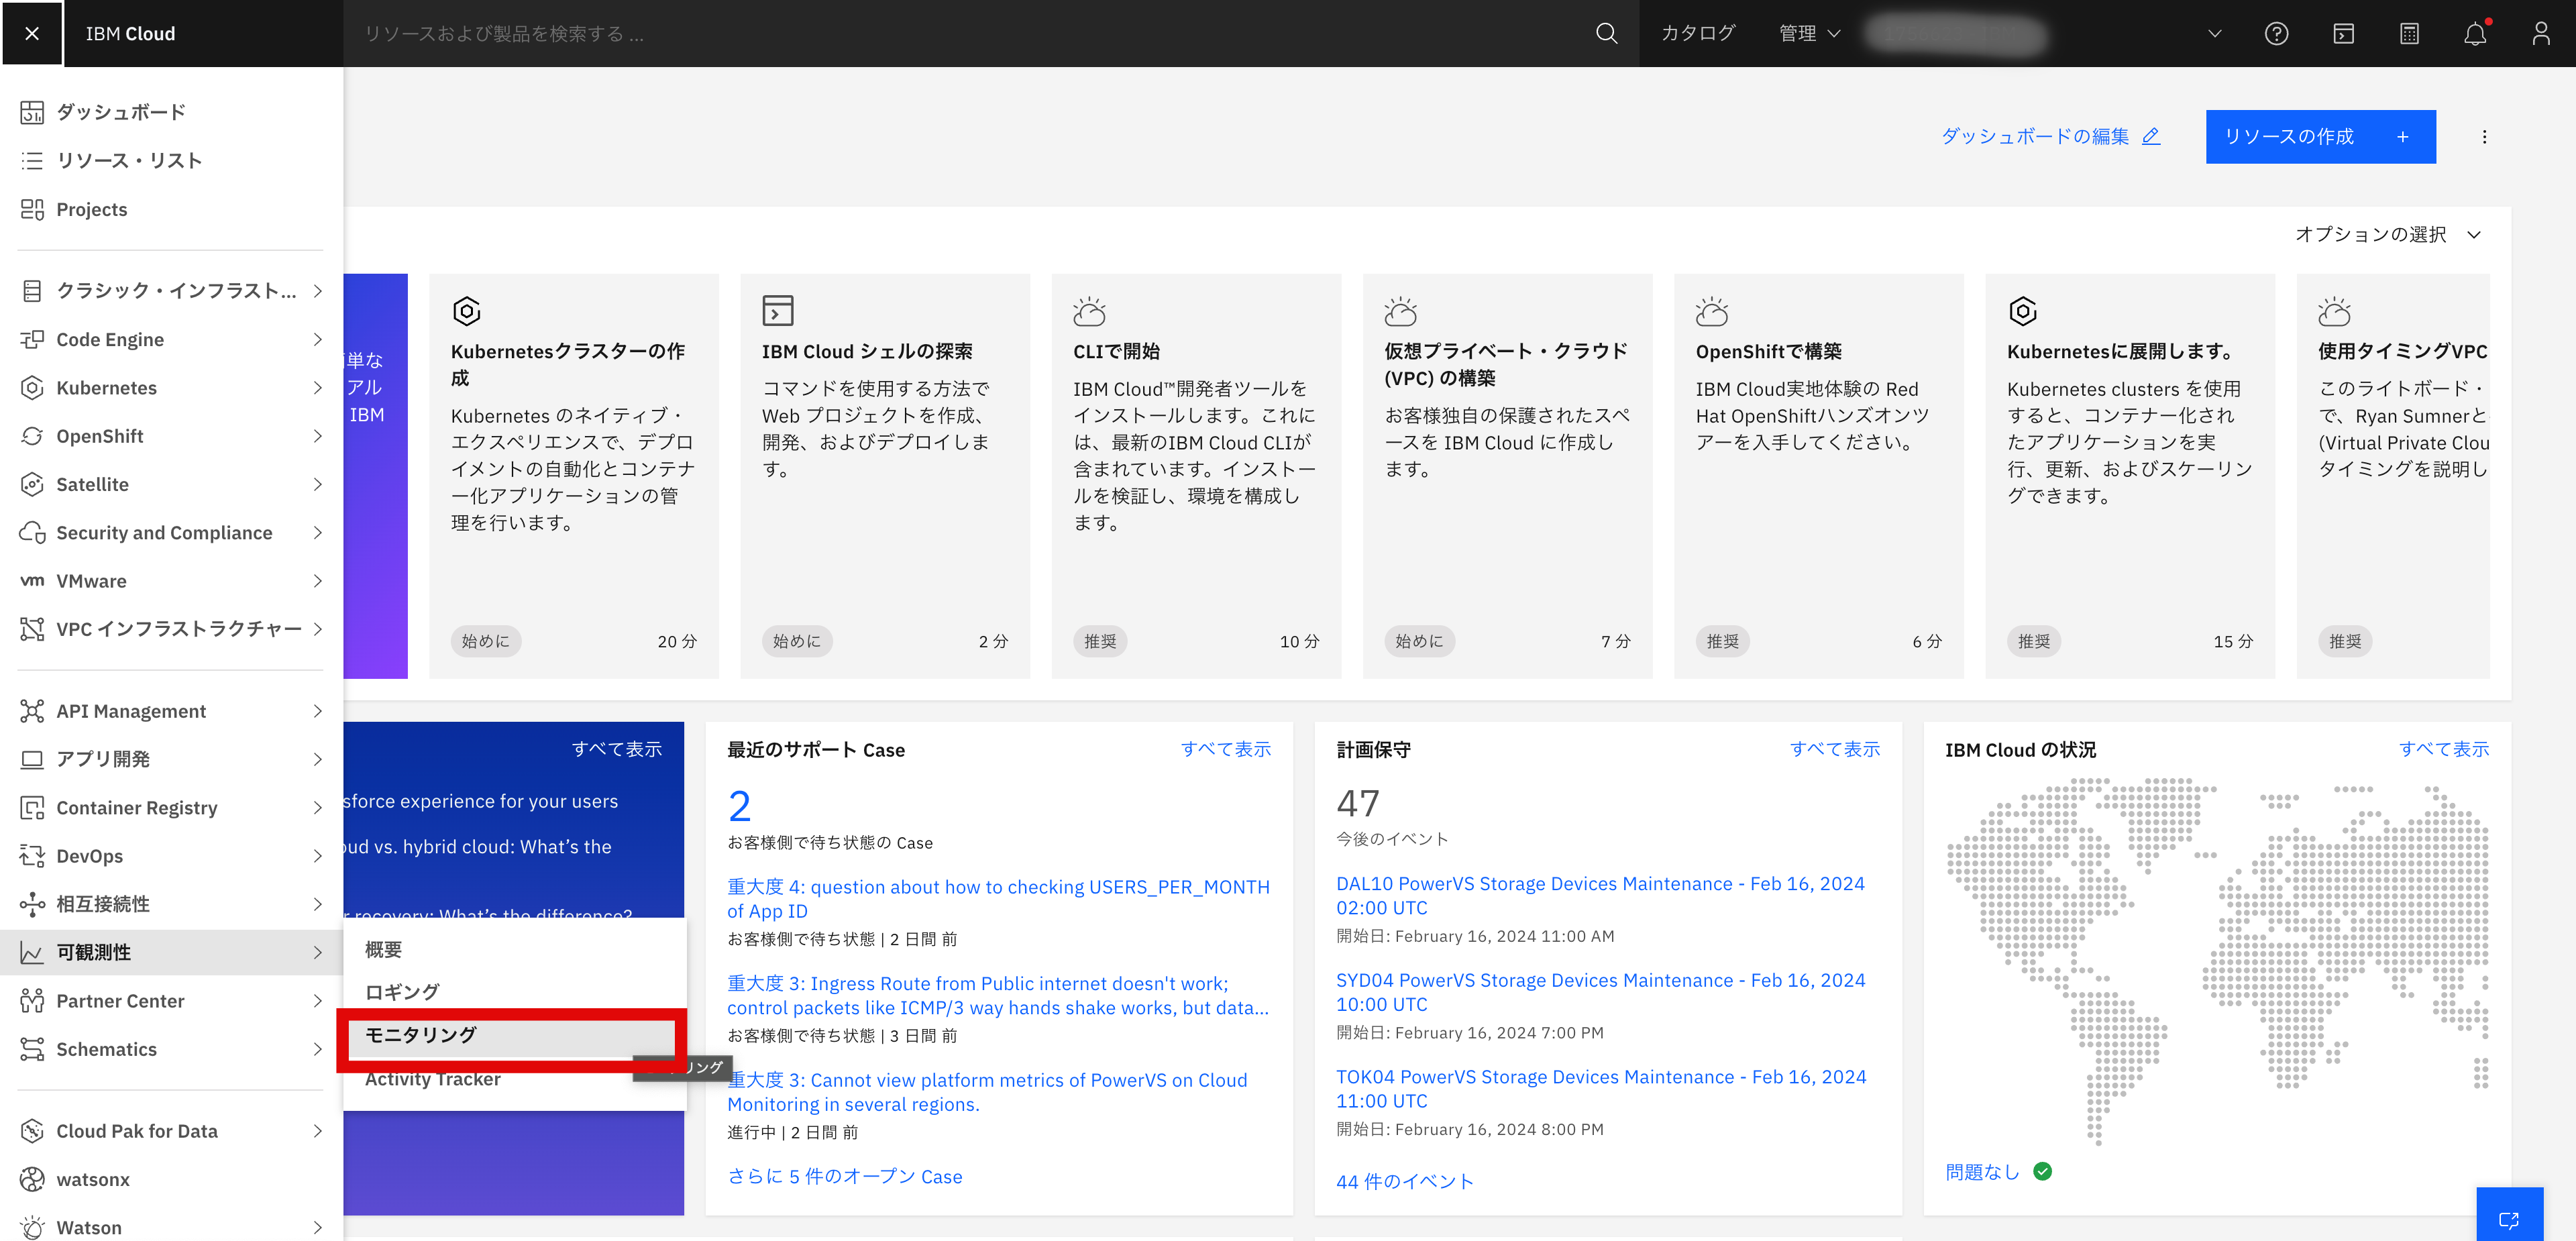Open Projects from the sidebar icon
Screen dimensions: 2576x1241
click(33, 209)
